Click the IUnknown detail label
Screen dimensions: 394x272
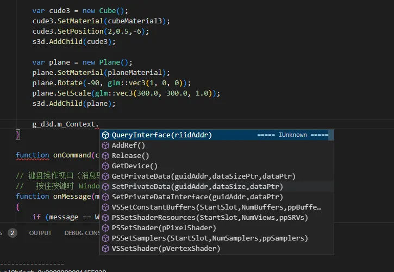[292, 135]
